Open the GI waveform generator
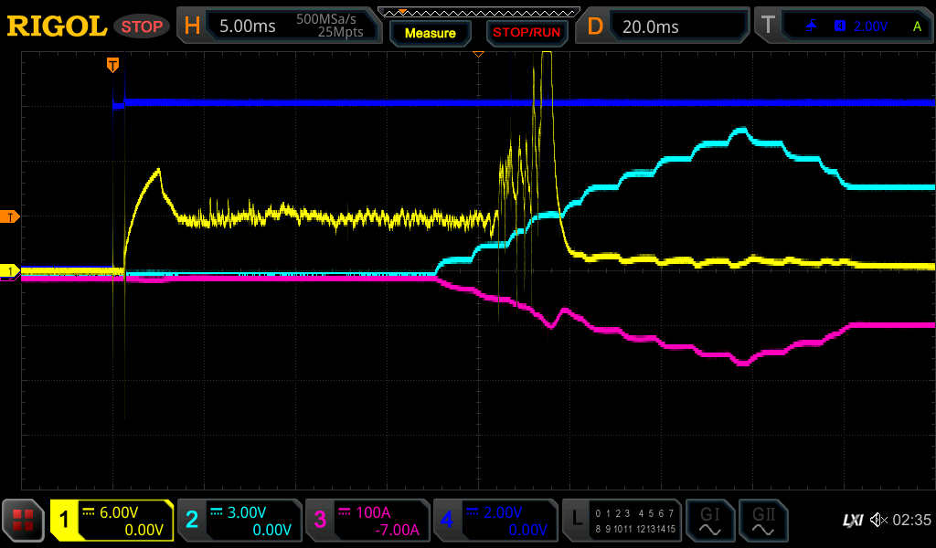The image size is (936, 548). click(709, 521)
